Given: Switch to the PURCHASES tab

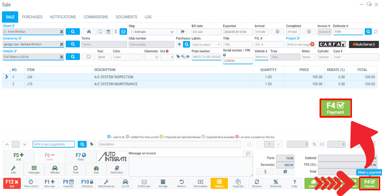Looking at the screenshot, I should tap(32, 17).
